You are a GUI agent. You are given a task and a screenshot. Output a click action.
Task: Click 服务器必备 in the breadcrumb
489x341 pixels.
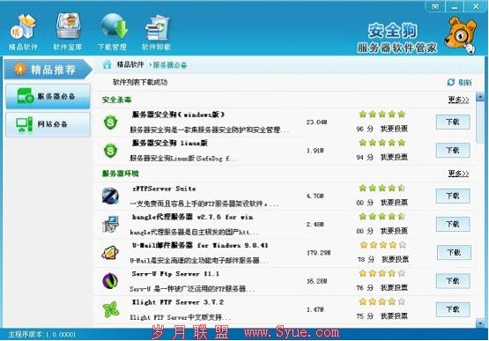tap(170, 65)
